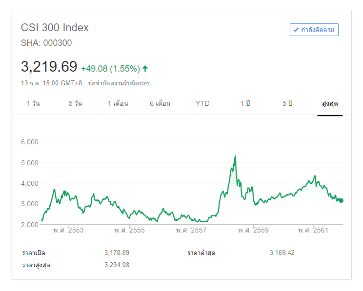
Task: Click the green up arrow icon
Action: click(x=145, y=68)
